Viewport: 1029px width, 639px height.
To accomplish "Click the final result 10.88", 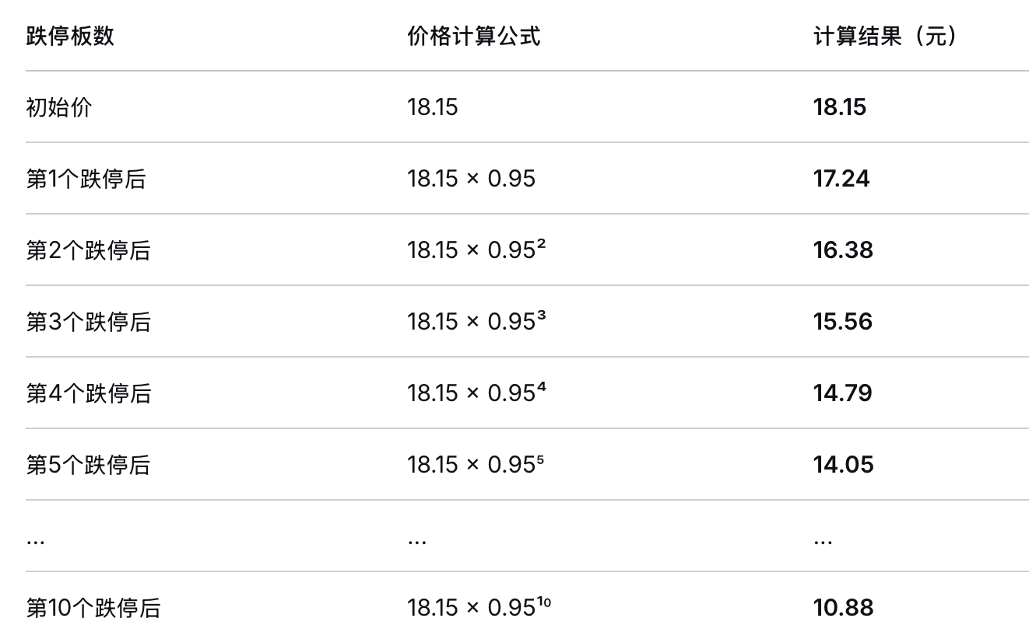I will pos(843,608).
